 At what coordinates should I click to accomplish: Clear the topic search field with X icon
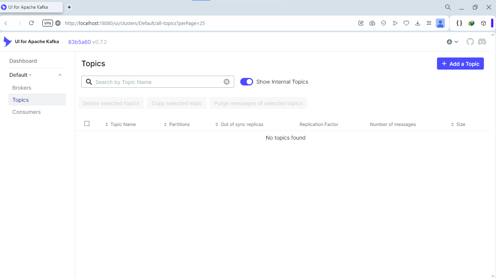(x=227, y=82)
